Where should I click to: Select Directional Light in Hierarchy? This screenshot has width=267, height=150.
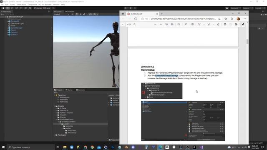tap(17, 23)
